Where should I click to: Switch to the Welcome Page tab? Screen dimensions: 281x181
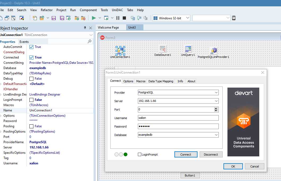pos(108,27)
